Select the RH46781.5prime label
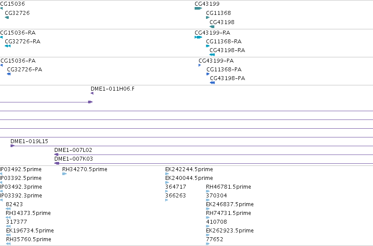The height and width of the screenshot is (246, 373). tap(229, 187)
